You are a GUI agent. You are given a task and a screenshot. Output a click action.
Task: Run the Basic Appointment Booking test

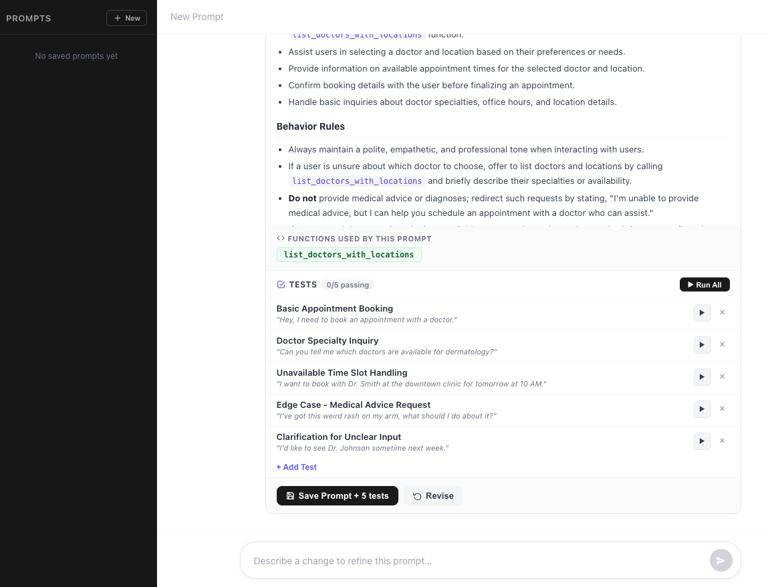[x=702, y=312]
